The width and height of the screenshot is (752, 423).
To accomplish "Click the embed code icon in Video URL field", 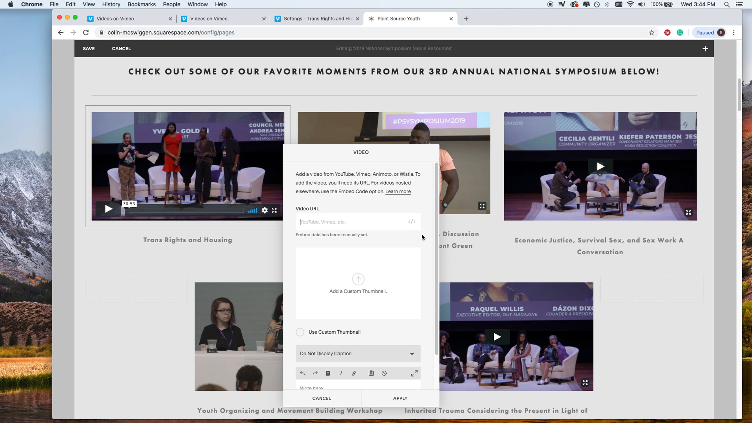I will (412, 222).
